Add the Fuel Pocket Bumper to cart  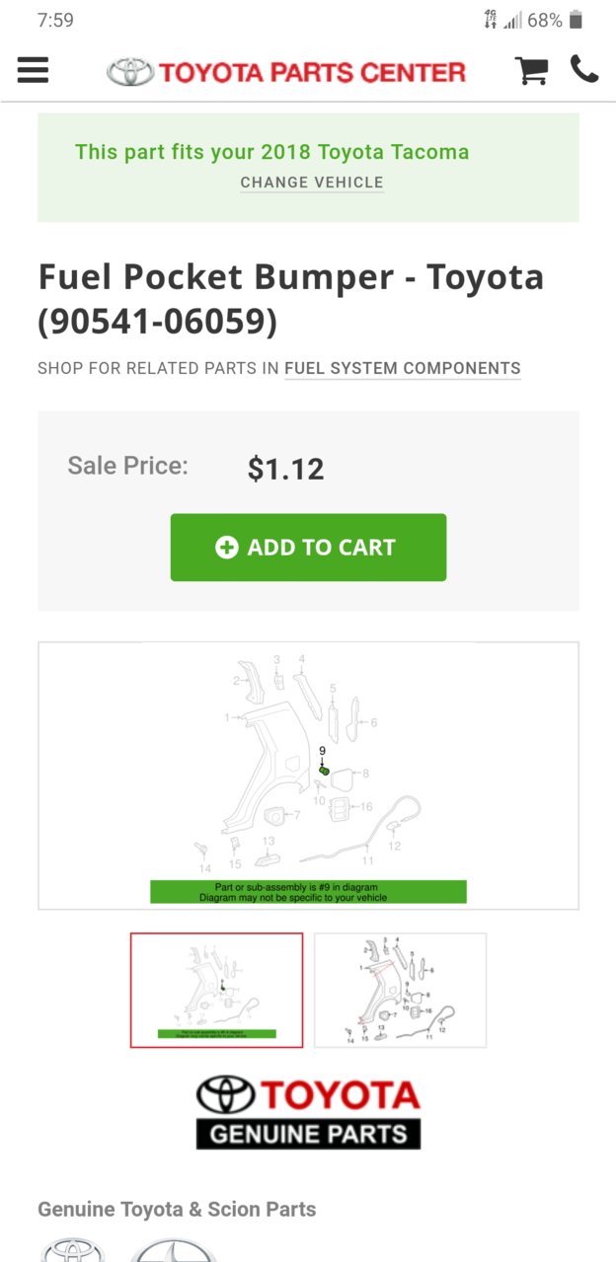point(308,548)
